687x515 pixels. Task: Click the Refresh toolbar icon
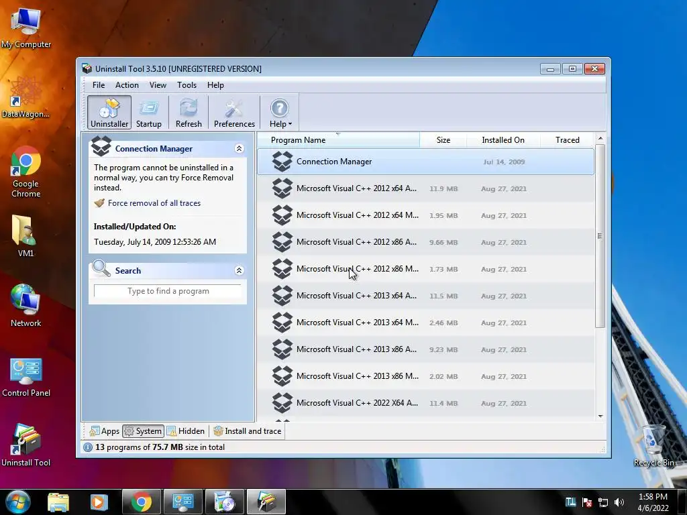click(x=189, y=113)
